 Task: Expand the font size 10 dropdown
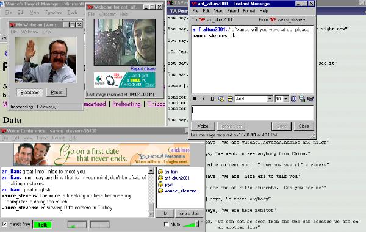pyautogui.click(x=286, y=99)
